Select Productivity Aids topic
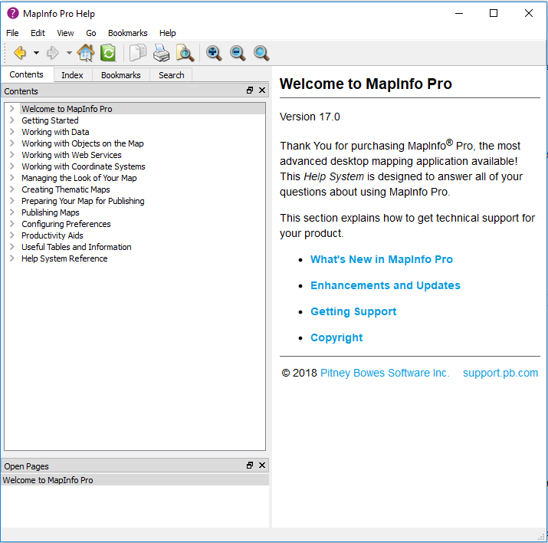The width and height of the screenshot is (548, 543). coord(52,235)
